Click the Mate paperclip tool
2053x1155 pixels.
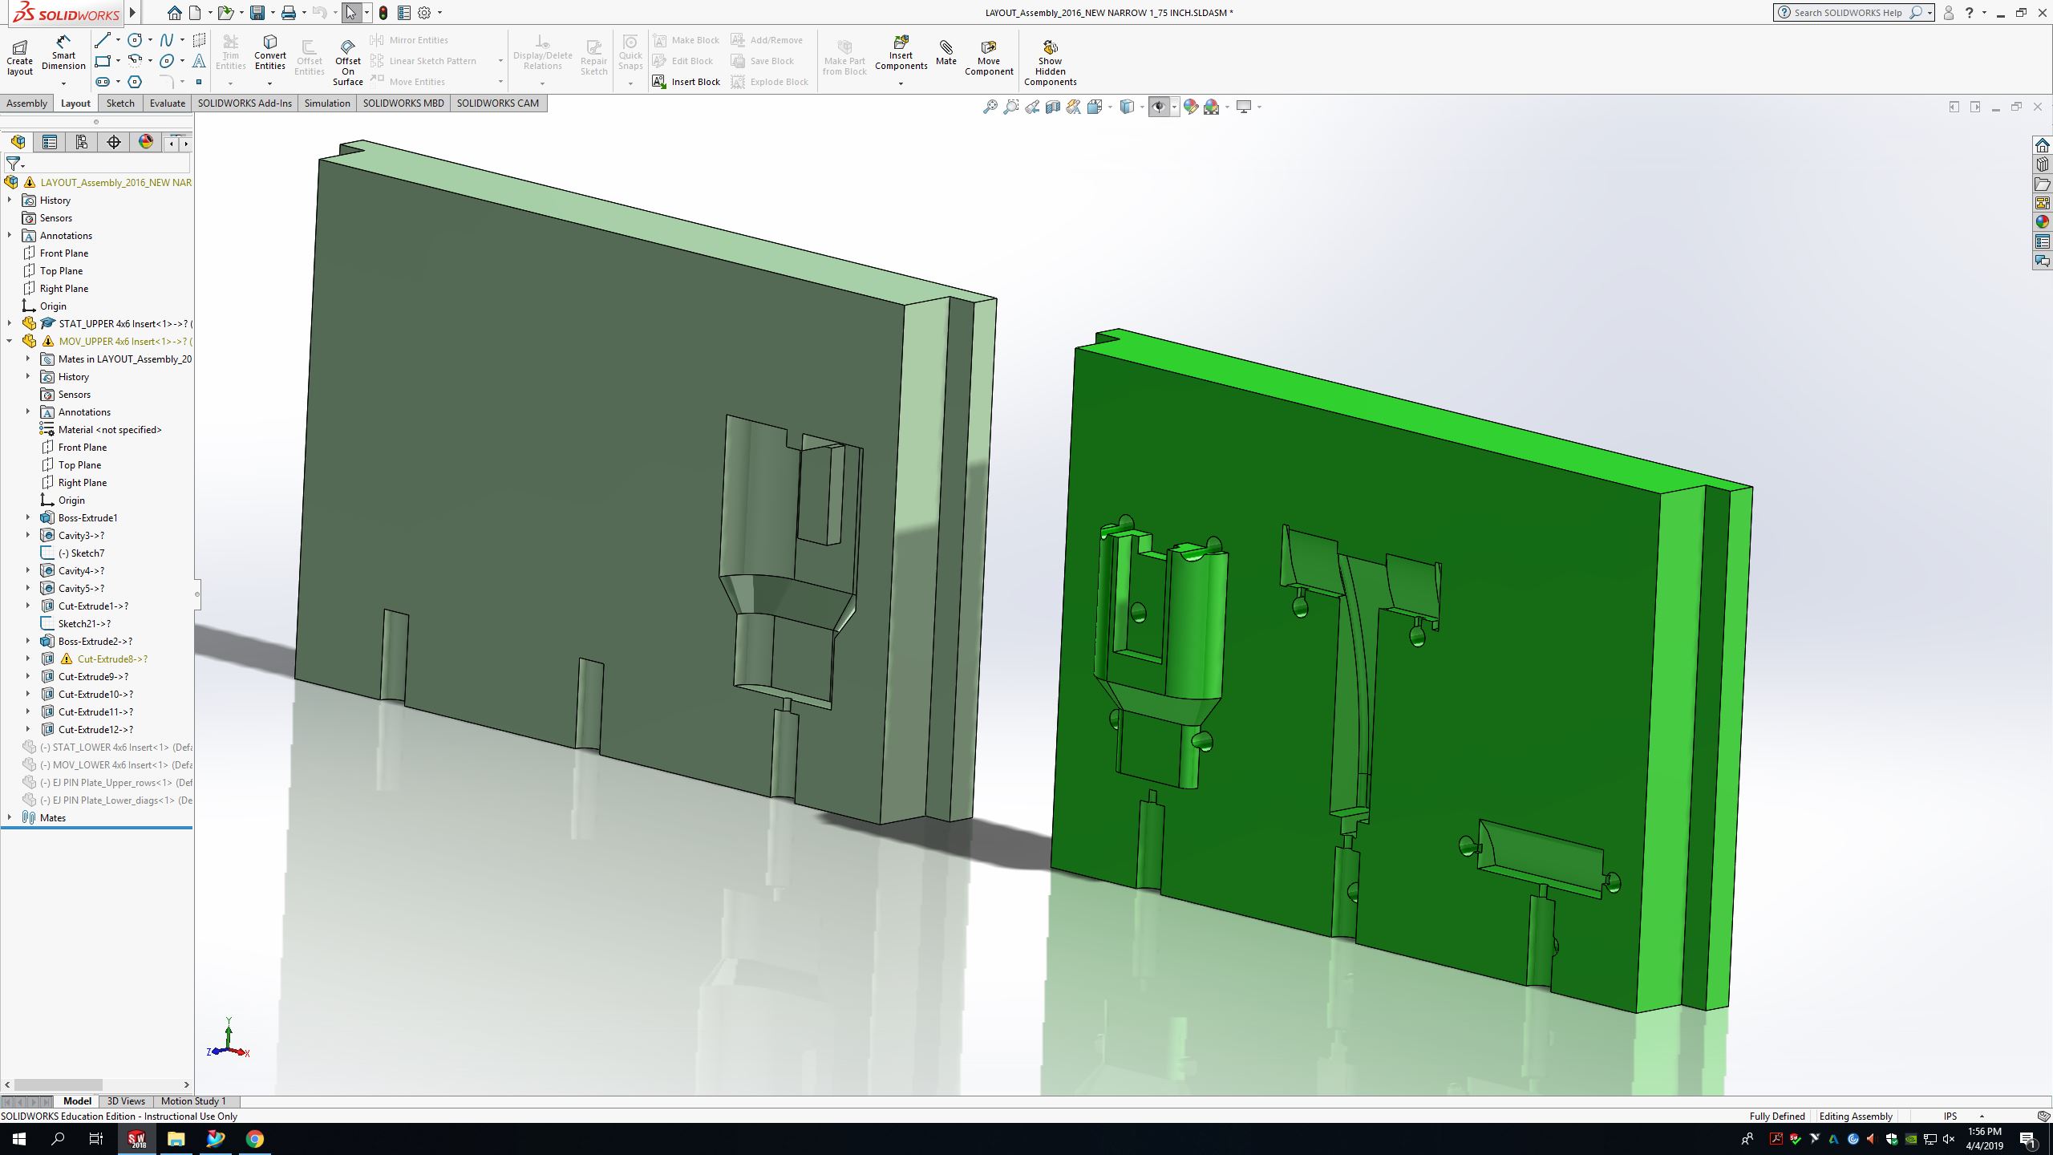[x=946, y=52]
